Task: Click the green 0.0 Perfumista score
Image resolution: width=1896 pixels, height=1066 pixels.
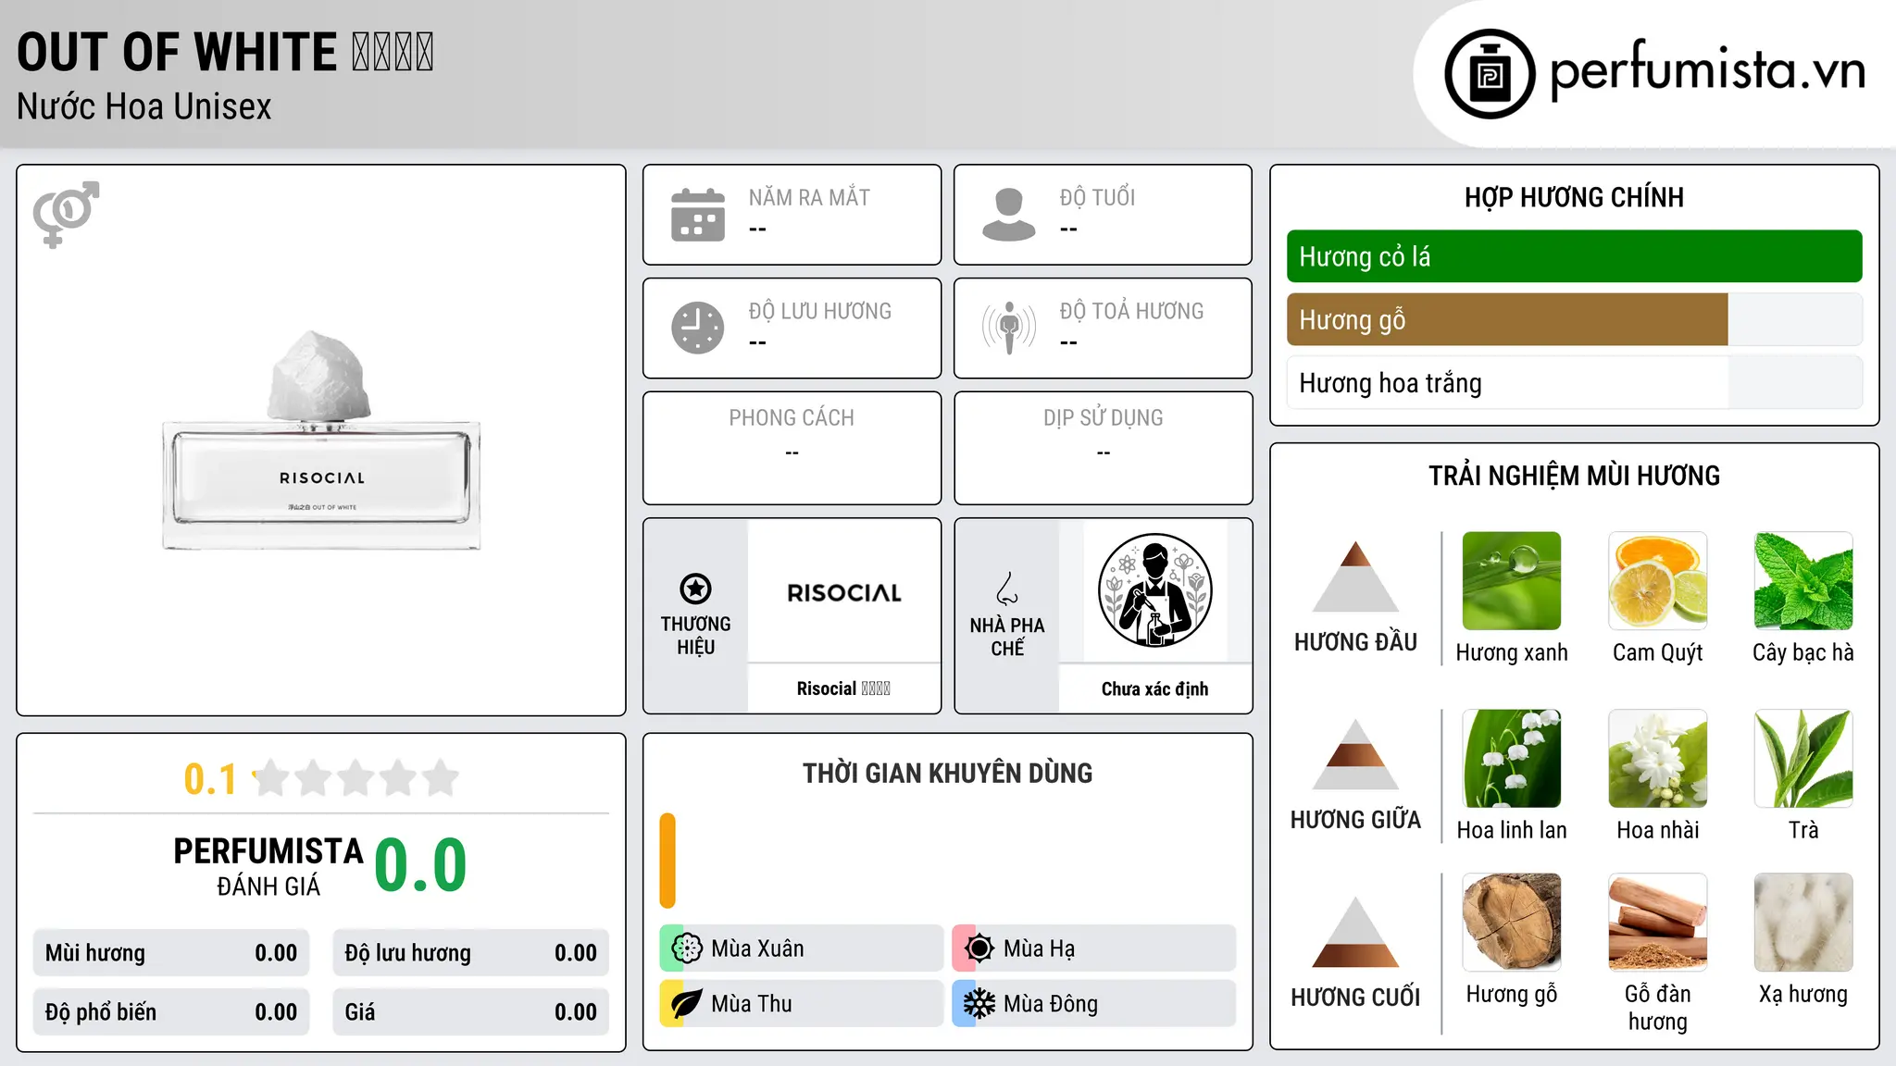Action: [420, 865]
